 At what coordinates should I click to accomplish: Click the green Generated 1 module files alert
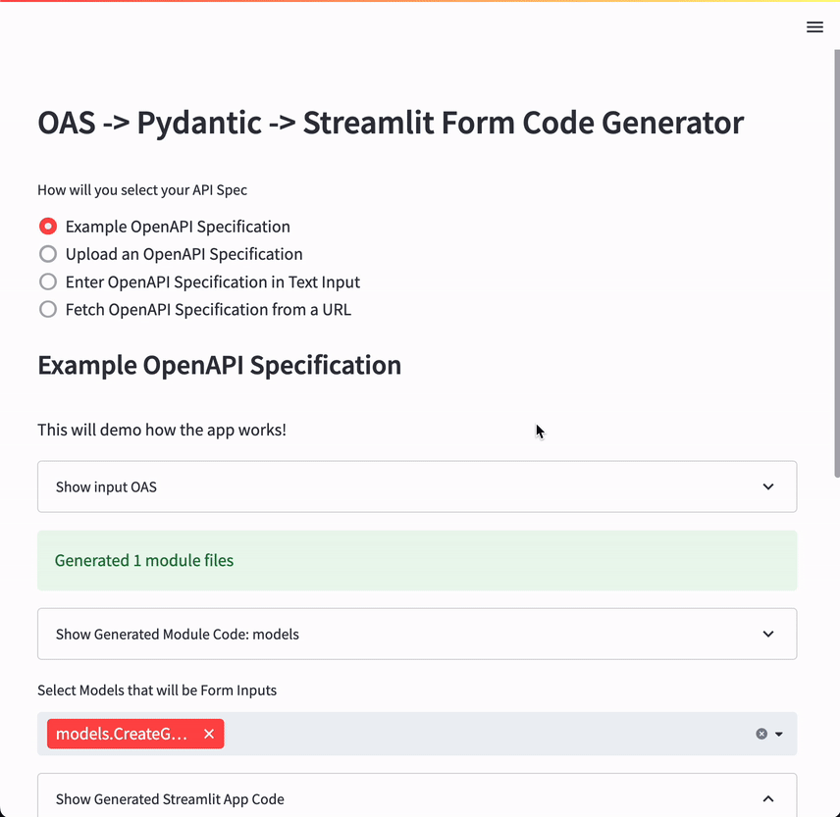coord(416,561)
